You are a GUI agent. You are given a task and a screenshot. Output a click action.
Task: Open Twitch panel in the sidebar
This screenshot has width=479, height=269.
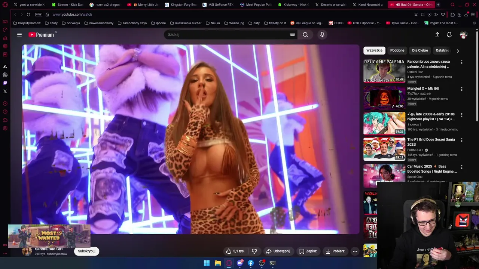(x=5, y=83)
